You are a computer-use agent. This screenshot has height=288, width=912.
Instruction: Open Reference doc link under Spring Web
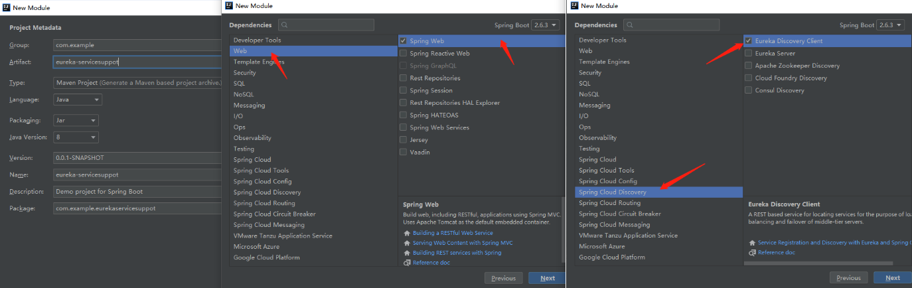pyautogui.click(x=431, y=263)
